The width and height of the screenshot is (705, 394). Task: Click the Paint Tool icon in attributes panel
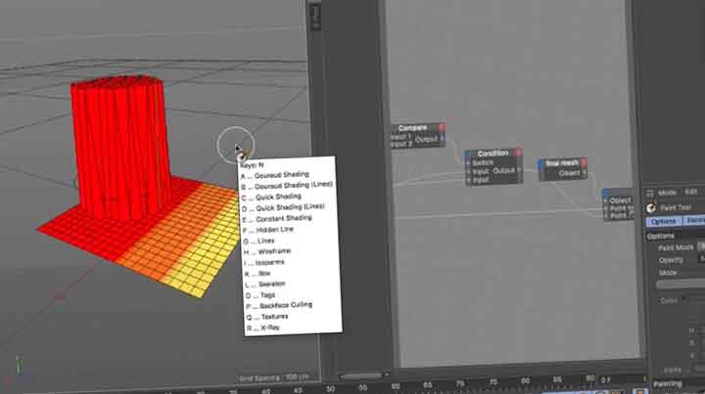(x=652, y=207)
